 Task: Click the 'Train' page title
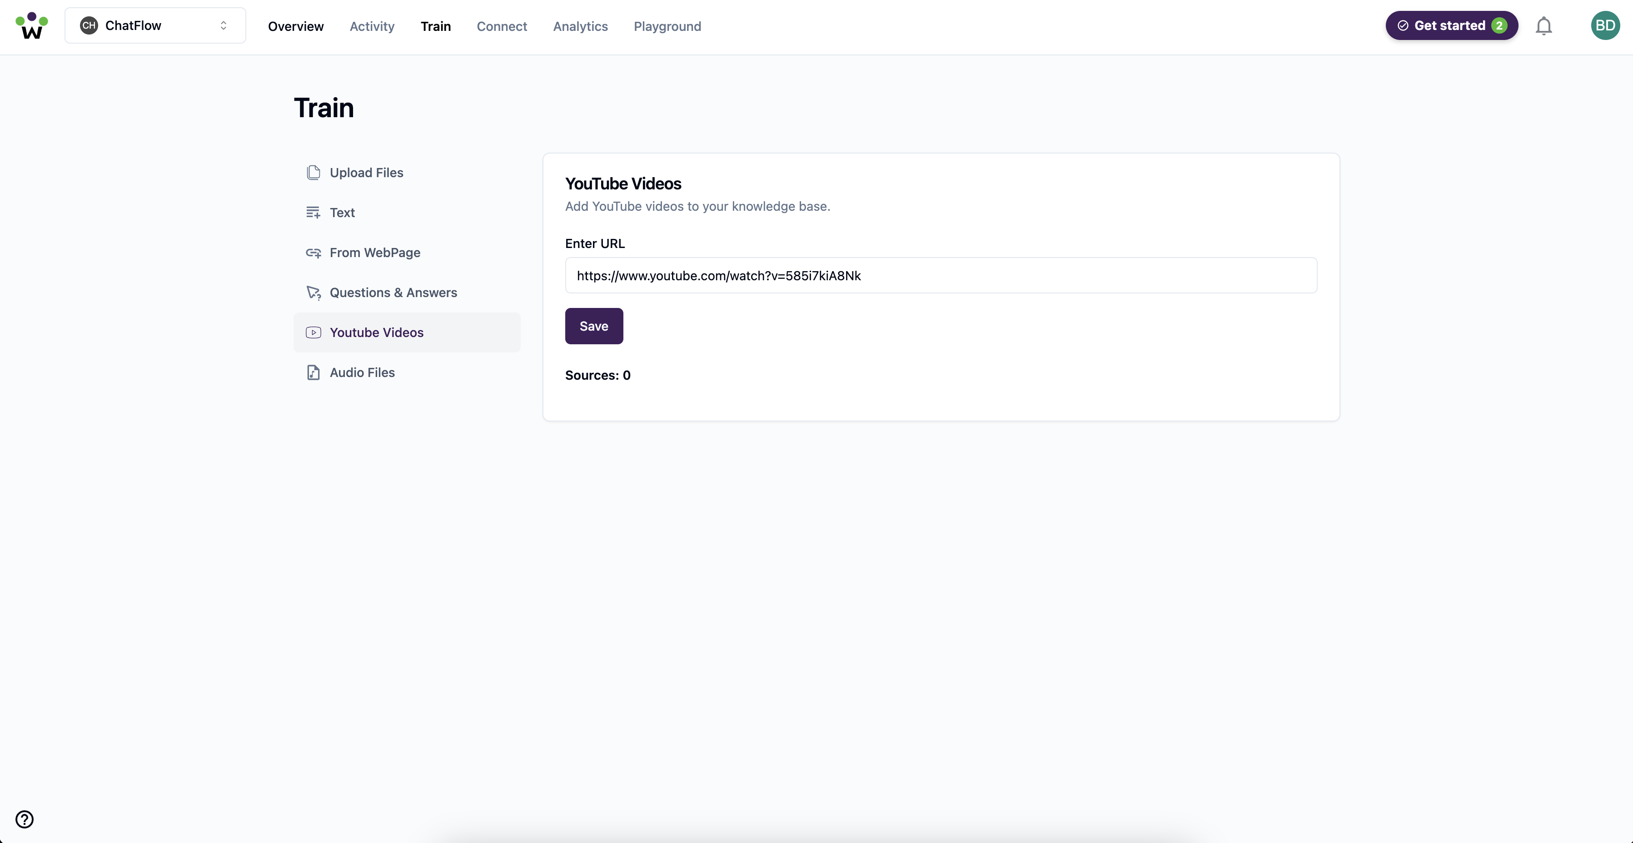coord(324,108)
